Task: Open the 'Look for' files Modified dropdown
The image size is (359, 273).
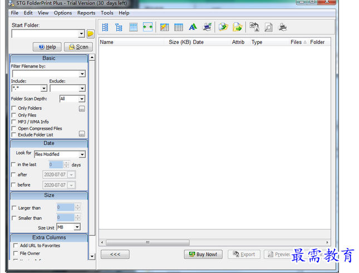Action: click(82, 154)
